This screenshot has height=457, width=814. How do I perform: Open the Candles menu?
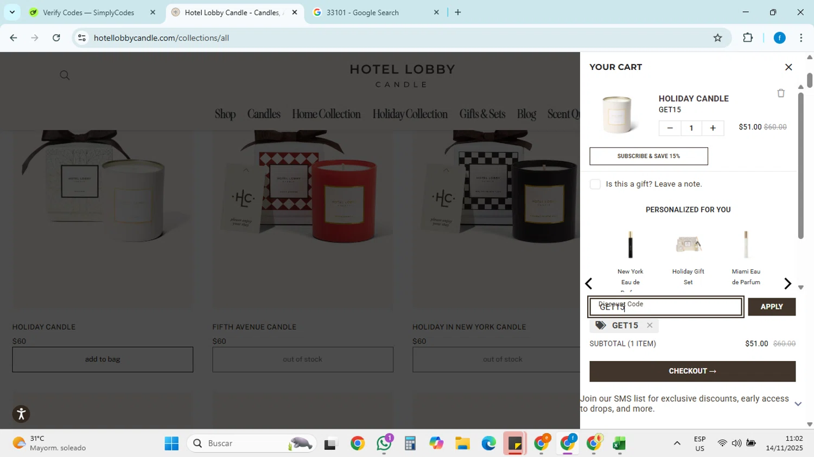click(x=264, y=114)
